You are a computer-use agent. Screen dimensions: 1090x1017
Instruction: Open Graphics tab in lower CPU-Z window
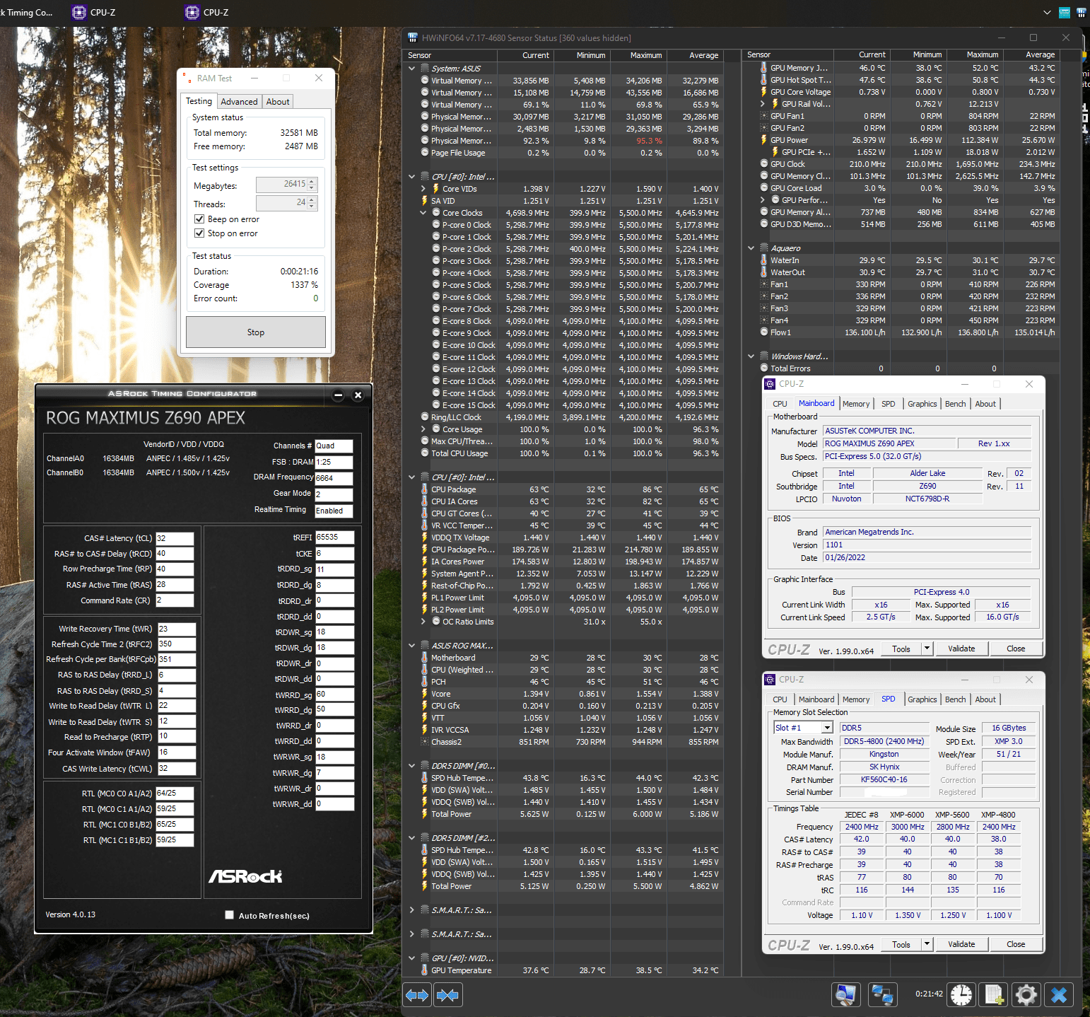click(922, 699)
